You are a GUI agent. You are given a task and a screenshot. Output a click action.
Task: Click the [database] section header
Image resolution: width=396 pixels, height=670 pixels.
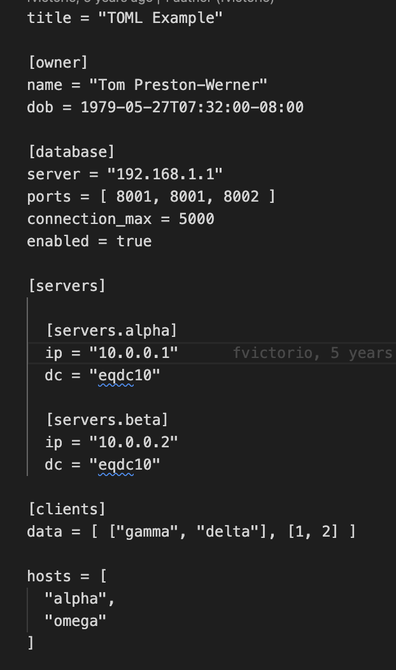coord(71,152)
